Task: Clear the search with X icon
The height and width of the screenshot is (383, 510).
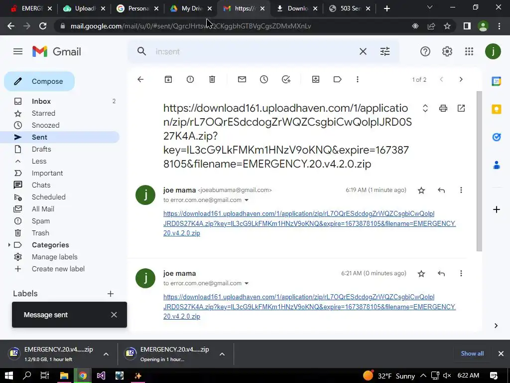Action: [x=363, y=51]
